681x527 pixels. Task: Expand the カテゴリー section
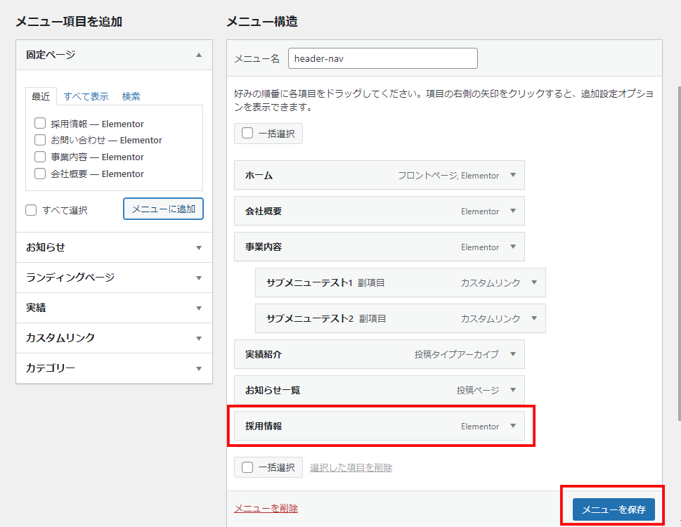click(x=199, y=369)
